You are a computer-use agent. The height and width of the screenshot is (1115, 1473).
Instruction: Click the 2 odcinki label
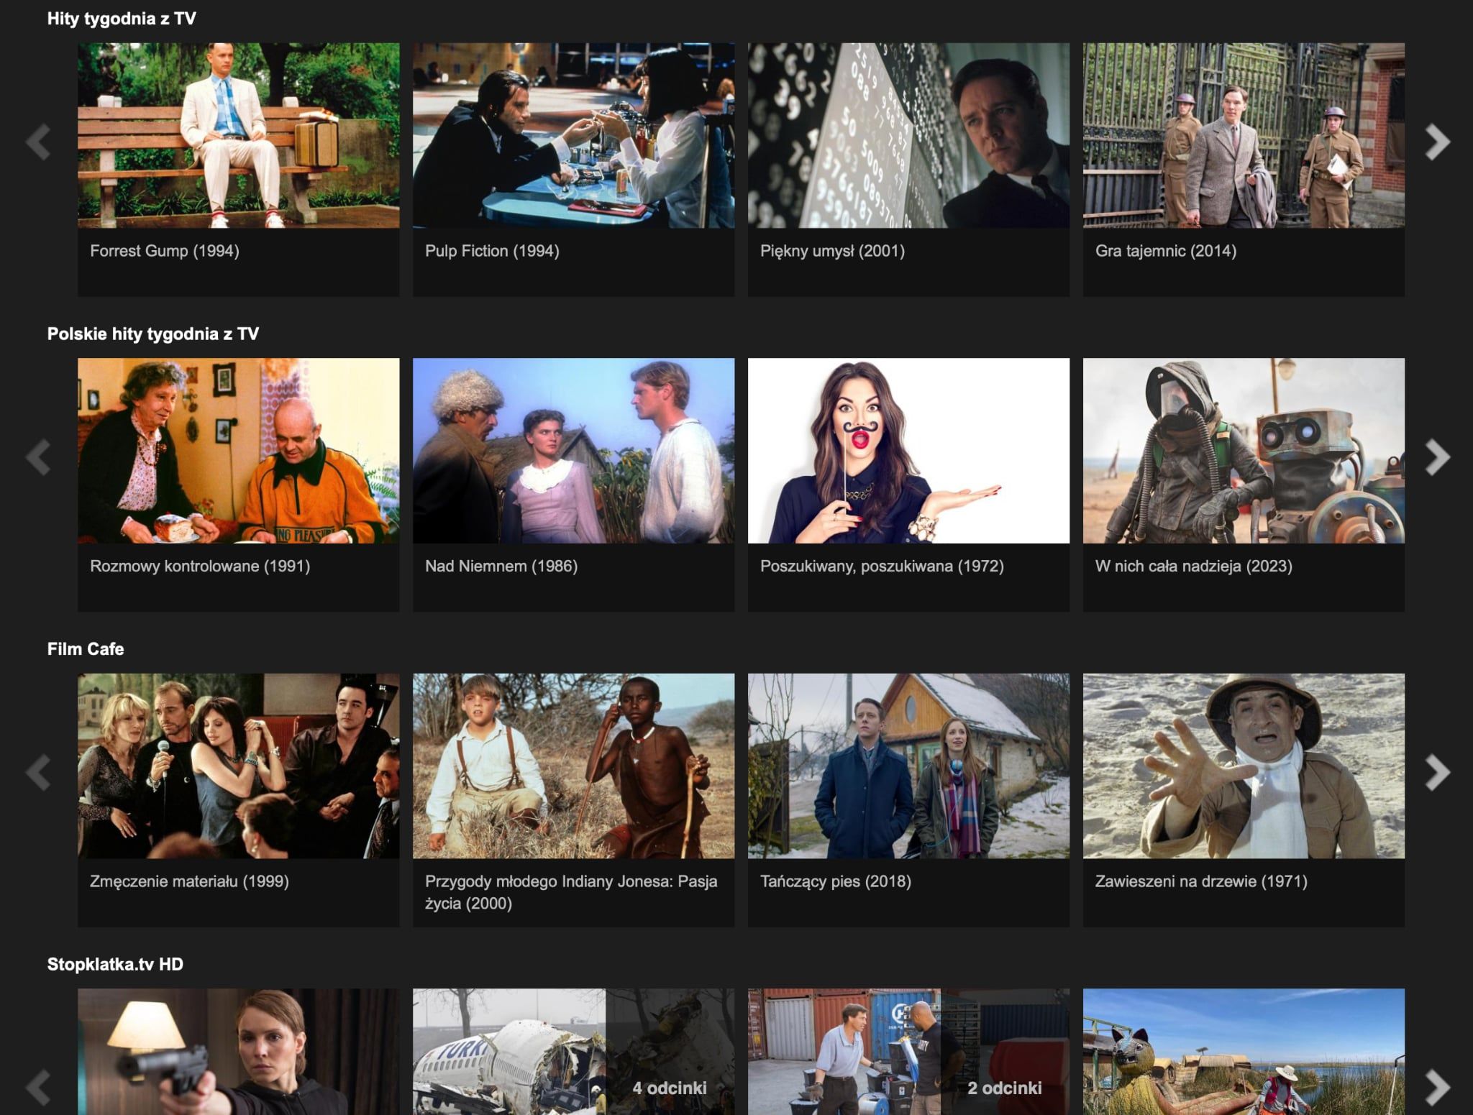point(1005,1088)
